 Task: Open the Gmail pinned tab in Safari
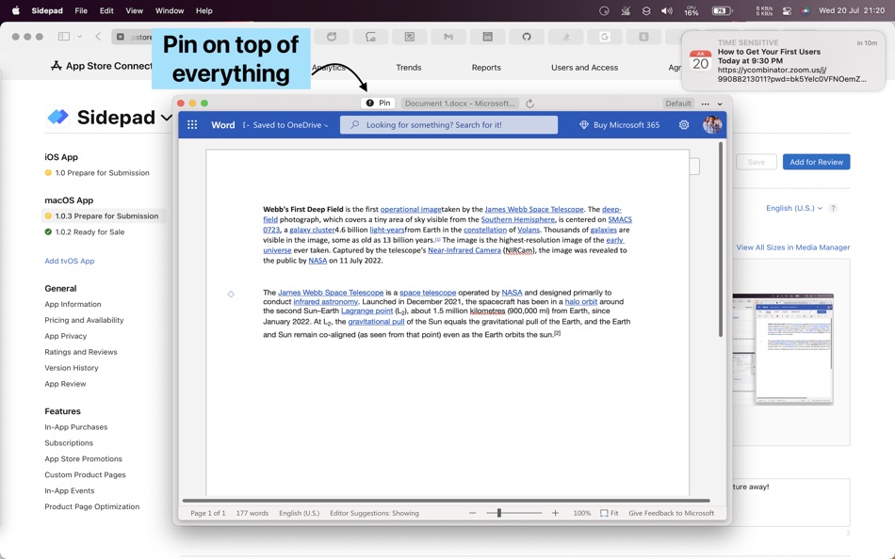pos(448,37)
